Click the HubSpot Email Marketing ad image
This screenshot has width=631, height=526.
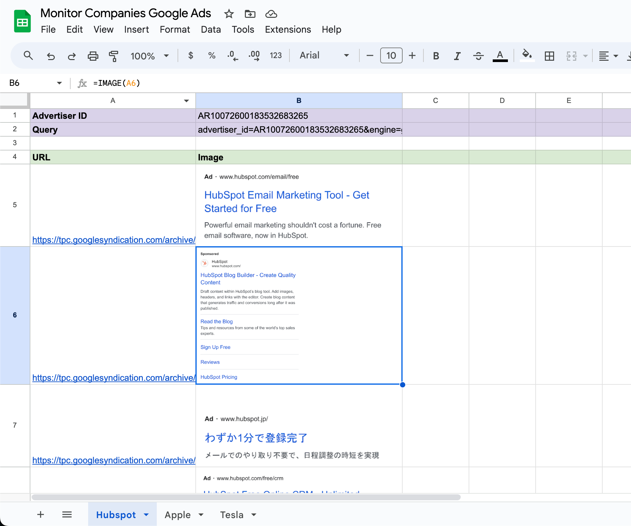299,205
